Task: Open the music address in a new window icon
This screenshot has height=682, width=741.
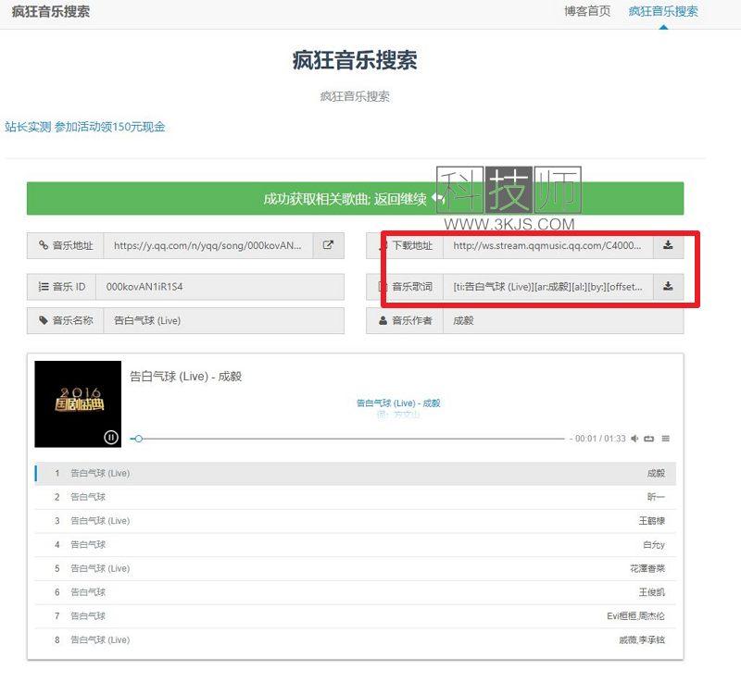Action: (328, 245)
